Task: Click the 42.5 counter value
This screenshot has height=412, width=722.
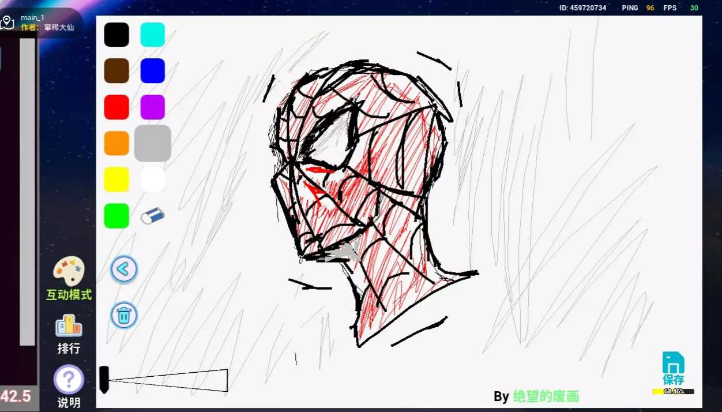Action: tap(16, 396)
